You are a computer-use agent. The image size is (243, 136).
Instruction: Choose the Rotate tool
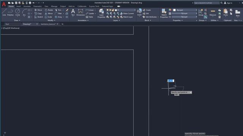coord(49,10)
